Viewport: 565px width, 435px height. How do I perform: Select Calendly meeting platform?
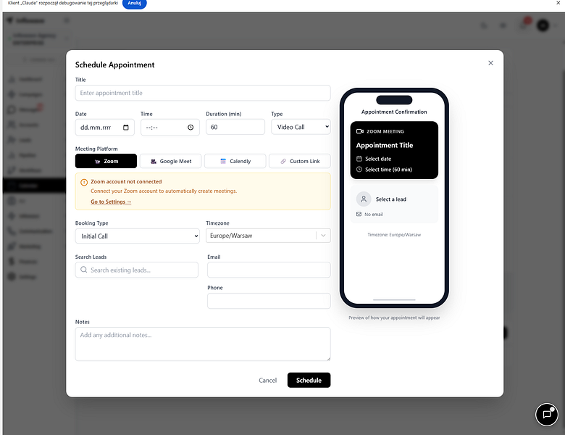(235, 161)
